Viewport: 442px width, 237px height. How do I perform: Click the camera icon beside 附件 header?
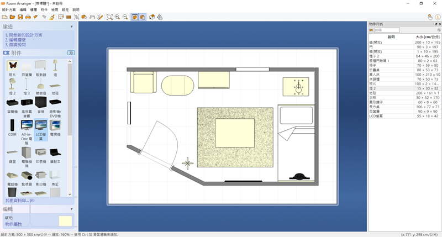(6, 52)
